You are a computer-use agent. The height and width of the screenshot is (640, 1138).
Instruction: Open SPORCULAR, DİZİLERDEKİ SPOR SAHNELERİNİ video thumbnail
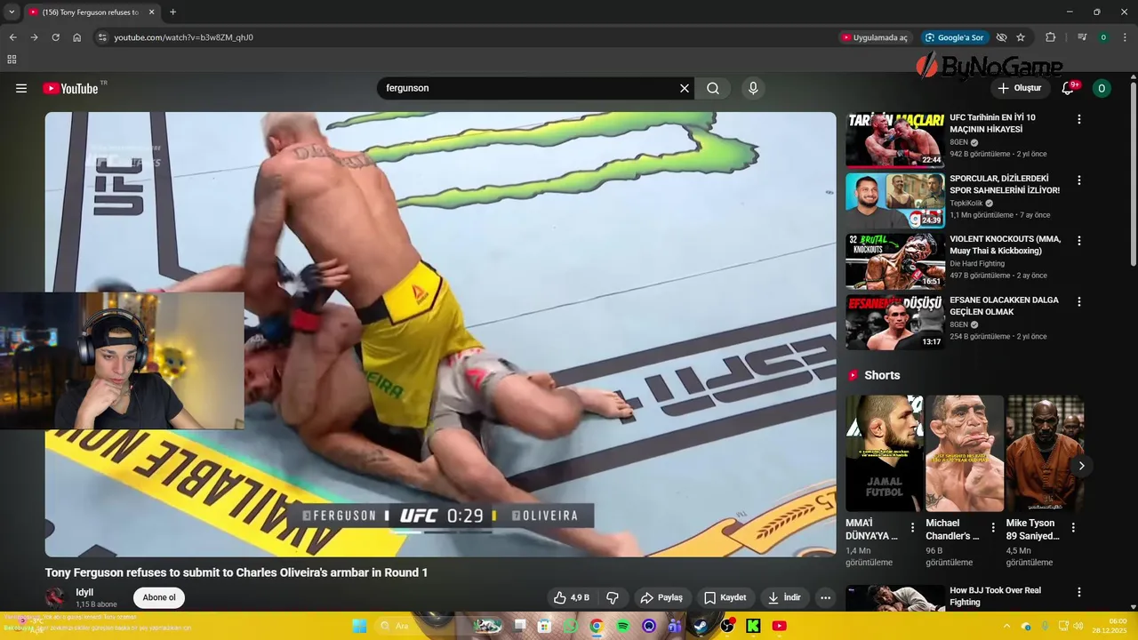pyautogui.click(x=894, y=201)
